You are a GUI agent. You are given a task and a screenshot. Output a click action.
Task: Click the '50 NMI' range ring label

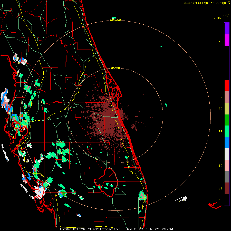(x=115, y=68)
